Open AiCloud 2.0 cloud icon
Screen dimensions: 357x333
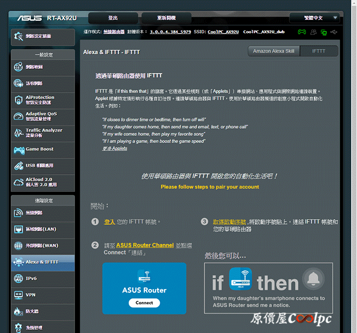click(x=18, y=182)
